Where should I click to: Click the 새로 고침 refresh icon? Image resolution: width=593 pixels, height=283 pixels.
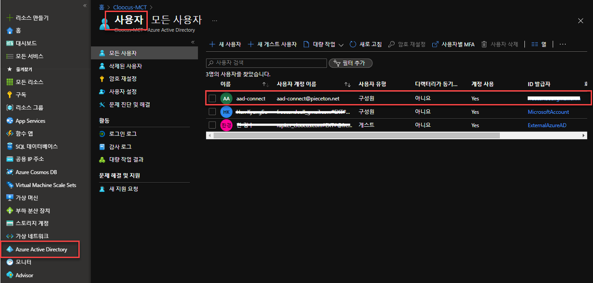(353, 44)
